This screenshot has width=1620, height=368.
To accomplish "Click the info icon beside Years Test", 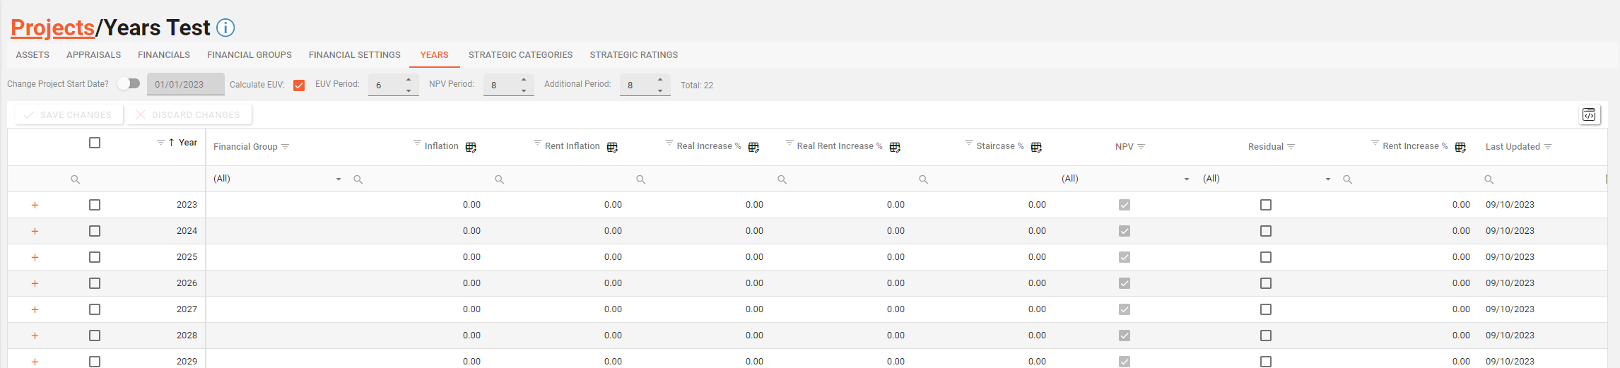I will (x=225, y=28).
